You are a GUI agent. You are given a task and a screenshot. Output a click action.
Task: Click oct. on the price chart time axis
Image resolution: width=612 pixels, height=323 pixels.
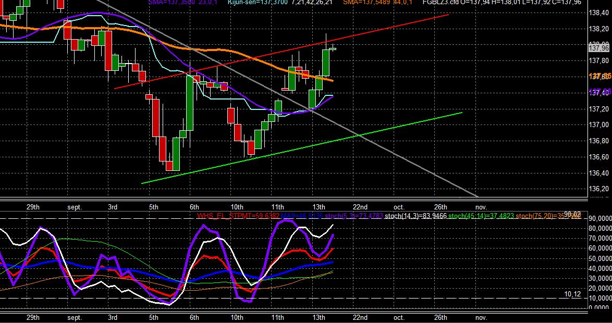pos(399,207)
